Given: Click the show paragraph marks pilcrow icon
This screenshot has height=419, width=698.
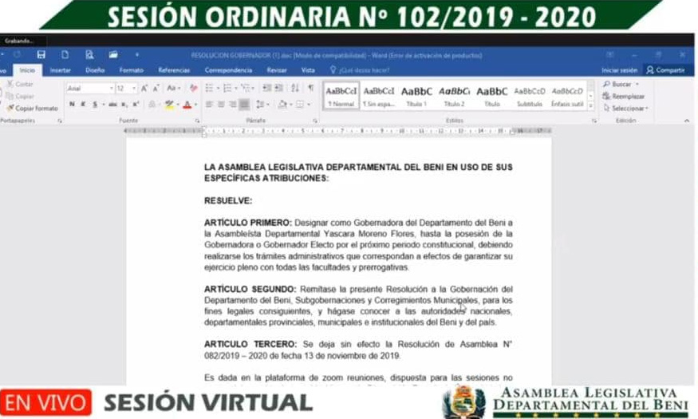Looking at the screenshot, I should (310, 88).
